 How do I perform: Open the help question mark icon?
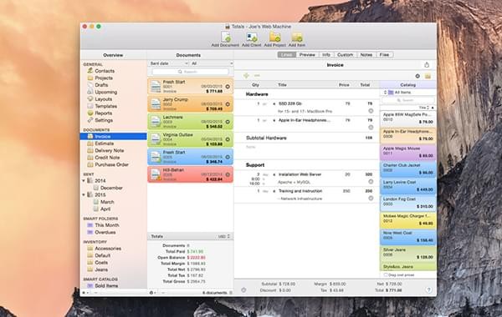[x=429, y=289]
